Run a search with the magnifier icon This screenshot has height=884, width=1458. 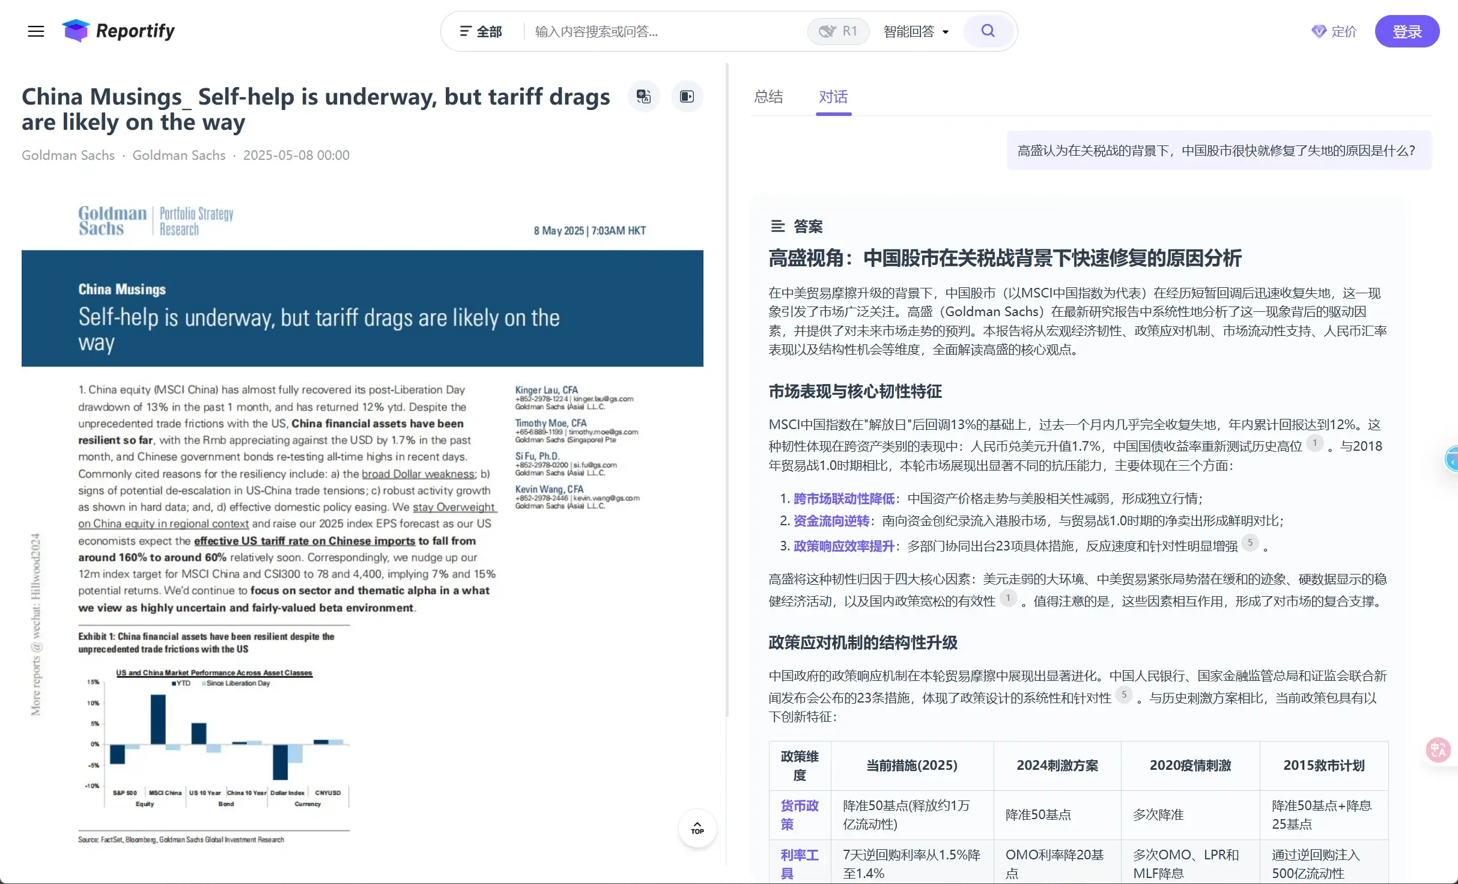tap(988, 31)
